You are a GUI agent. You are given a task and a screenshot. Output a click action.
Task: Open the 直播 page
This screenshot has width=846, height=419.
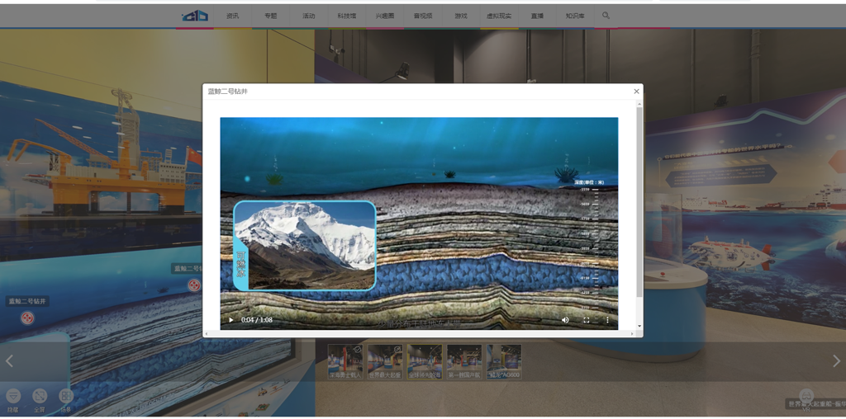pos(537,16)
